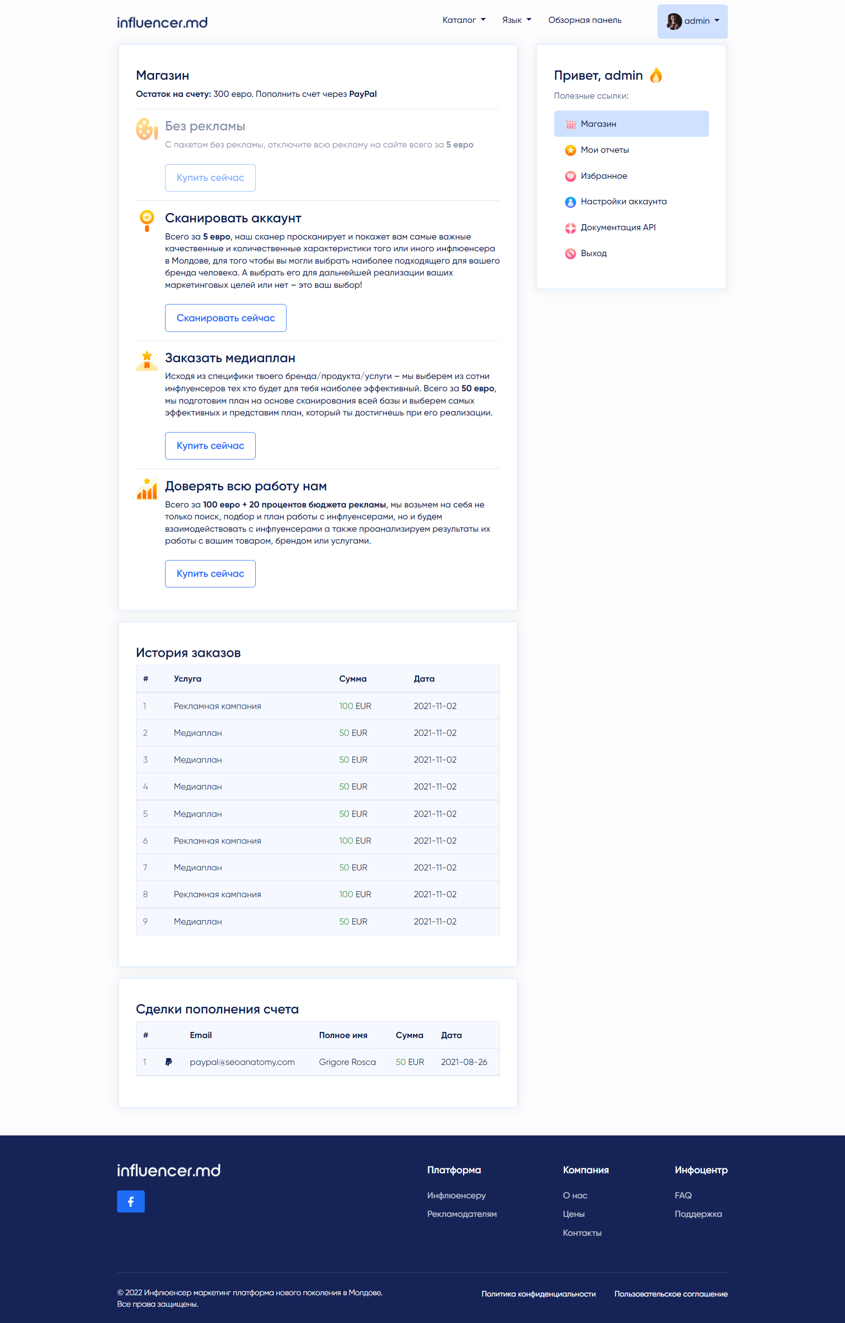
Task: Click the PayPal top-up link
Action: pos(362,94)
